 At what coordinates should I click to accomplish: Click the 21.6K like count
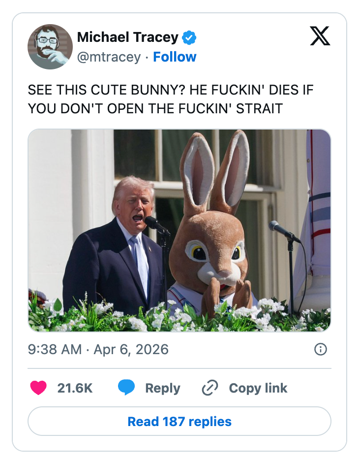[x=75, y=388]
